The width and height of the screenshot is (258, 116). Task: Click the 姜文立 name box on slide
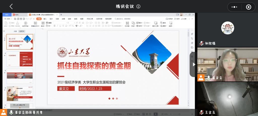click(x=66, y=89)
